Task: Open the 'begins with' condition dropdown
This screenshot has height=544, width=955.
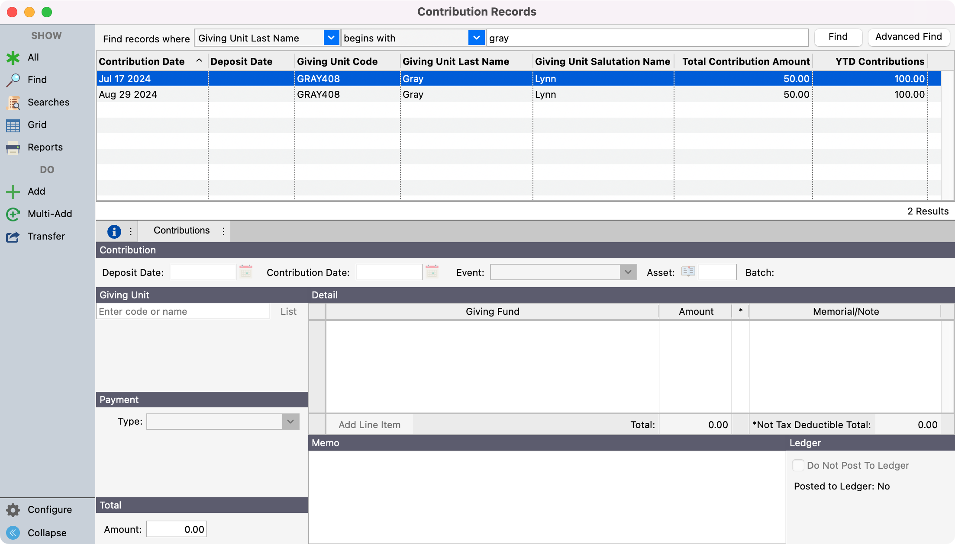Action: pyautogui.click(x=476, y=38)
